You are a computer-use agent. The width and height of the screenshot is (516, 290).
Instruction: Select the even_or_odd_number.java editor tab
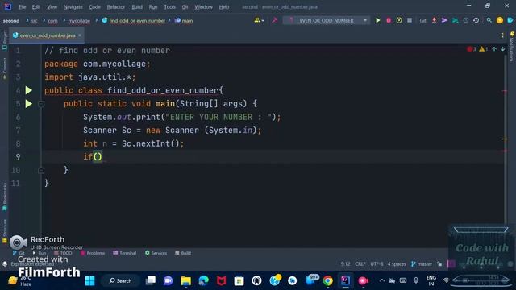[x=47, y=35]
